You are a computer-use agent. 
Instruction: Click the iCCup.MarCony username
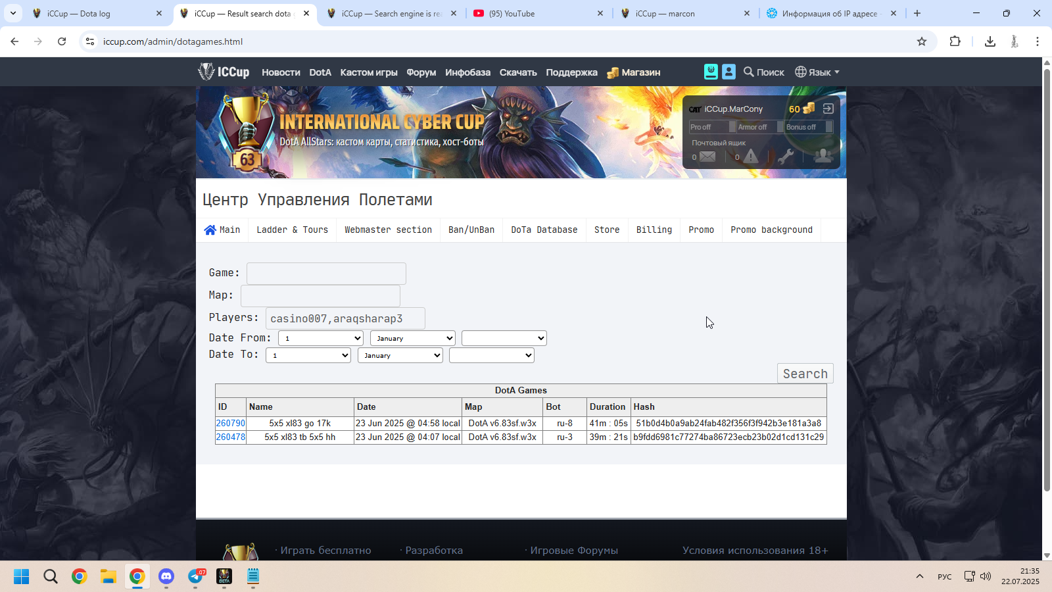[734, 109]
